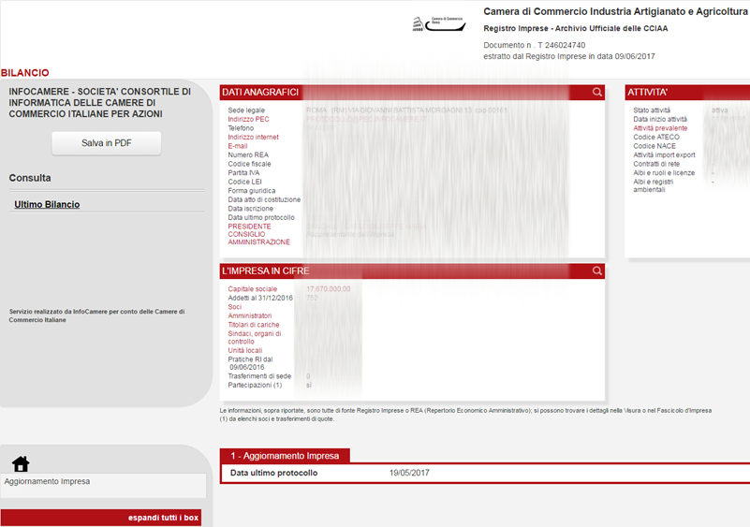This screenshot has width=750, height=527.
Task: Open the Ultimo Bilancio link
Action: (47, 204)
